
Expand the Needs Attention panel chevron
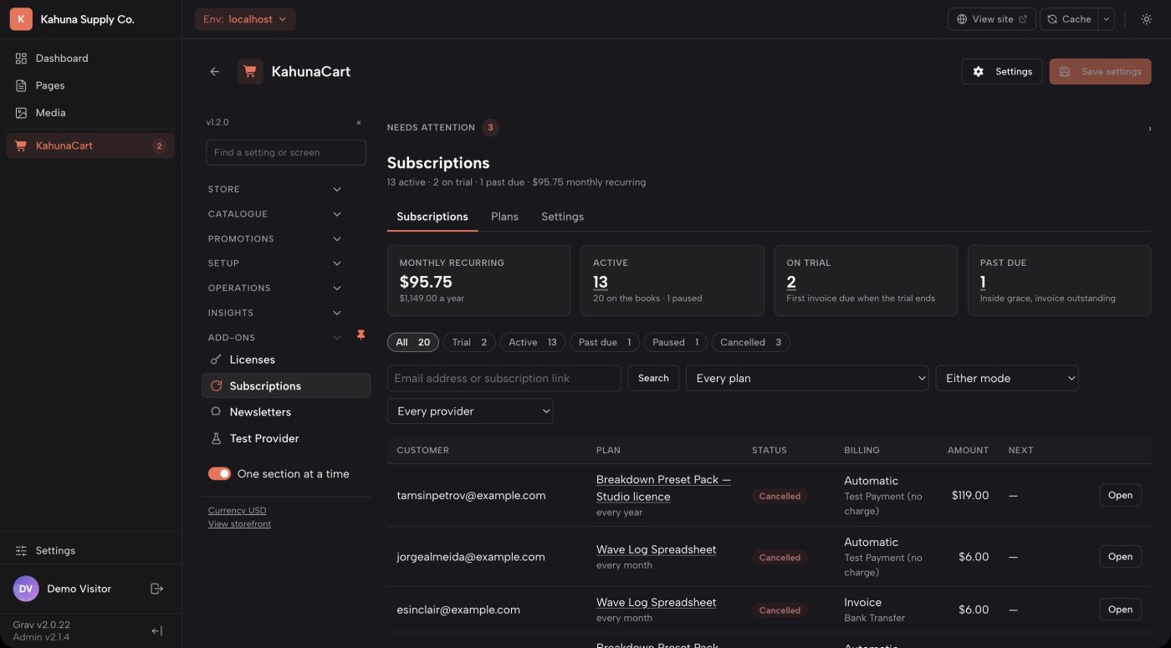[x=1149, y=129]
